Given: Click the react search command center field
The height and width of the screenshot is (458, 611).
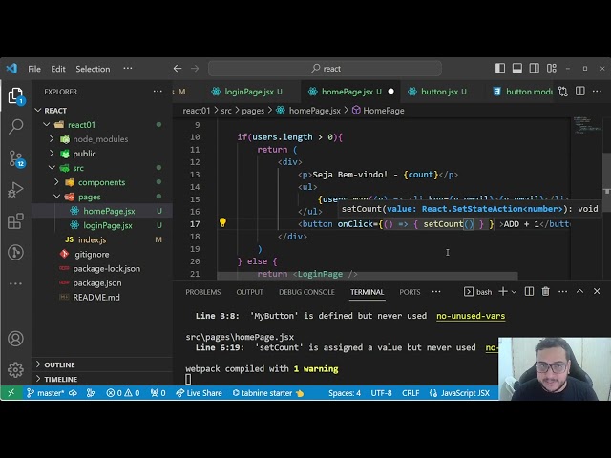Looking at the screenshot, I should [x=325, y=69].
